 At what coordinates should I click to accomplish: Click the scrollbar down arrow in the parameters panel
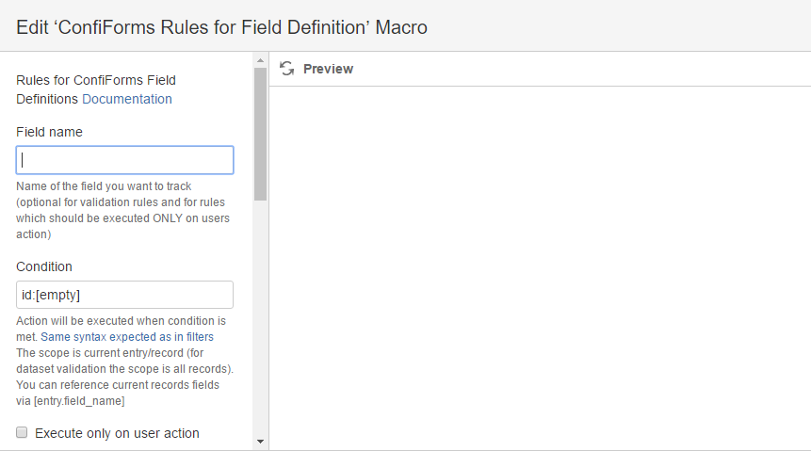[260, 442]
